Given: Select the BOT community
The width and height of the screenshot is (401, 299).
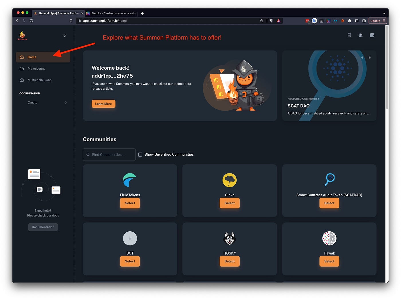Looking at the screenshot, I should coord(130,261).
